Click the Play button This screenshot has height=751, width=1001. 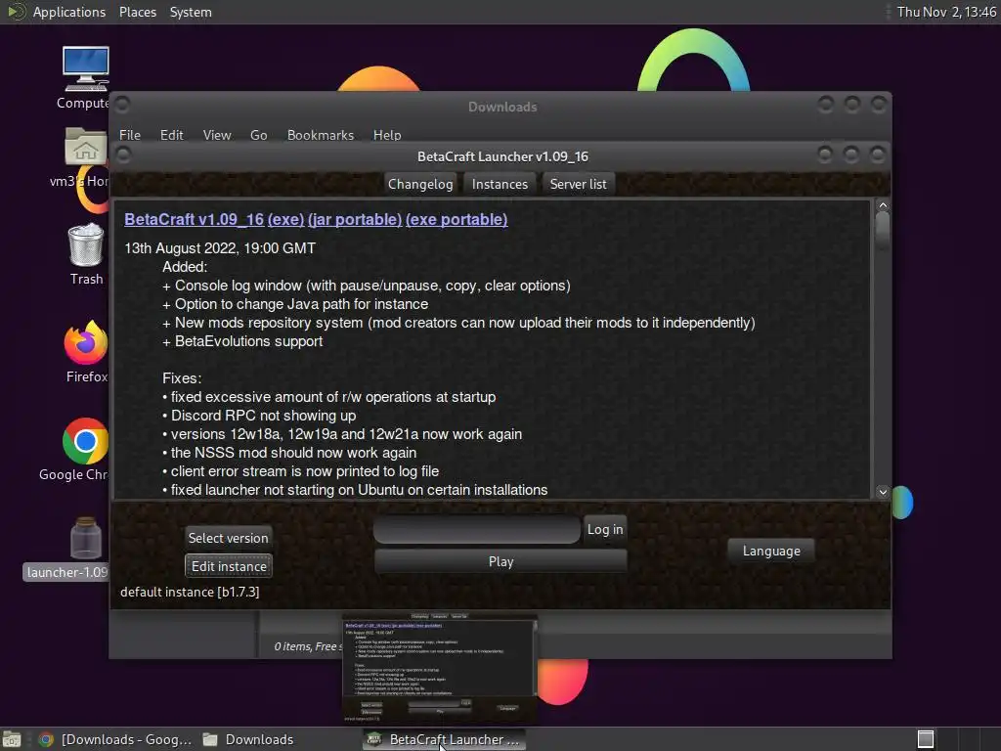tap(500, 561)
